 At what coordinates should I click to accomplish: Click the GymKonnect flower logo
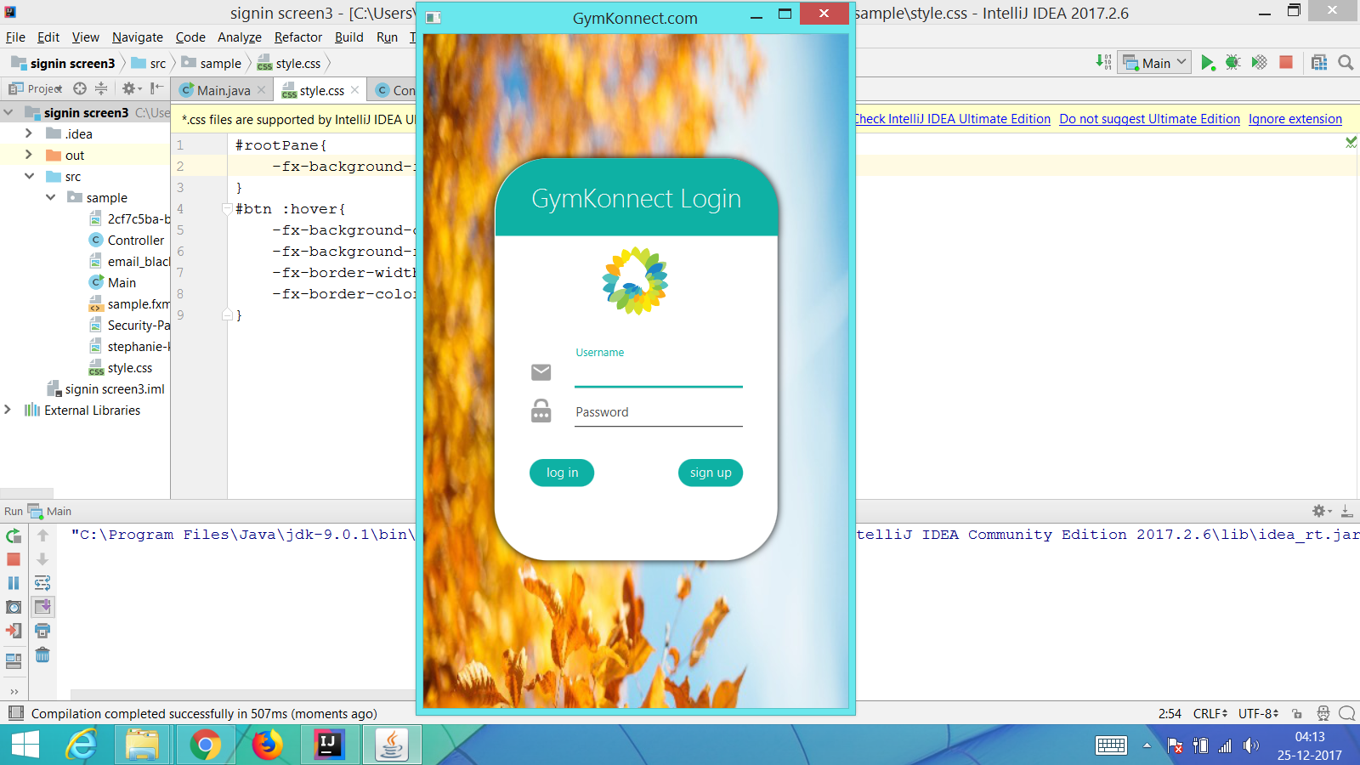pos(636,281)
